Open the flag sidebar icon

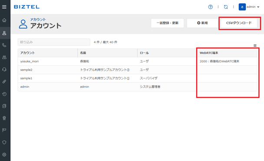(x=4, y=130)
